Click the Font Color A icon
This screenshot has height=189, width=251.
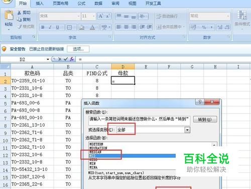coord(92,27)
